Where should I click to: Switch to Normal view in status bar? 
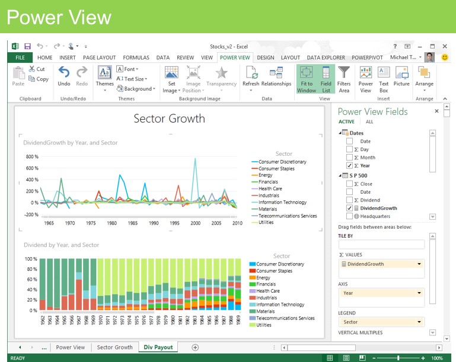pyautogui.click(x=330, y=358)
